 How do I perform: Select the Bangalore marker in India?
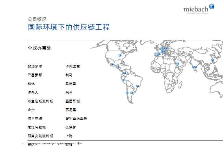pos(194,67)
